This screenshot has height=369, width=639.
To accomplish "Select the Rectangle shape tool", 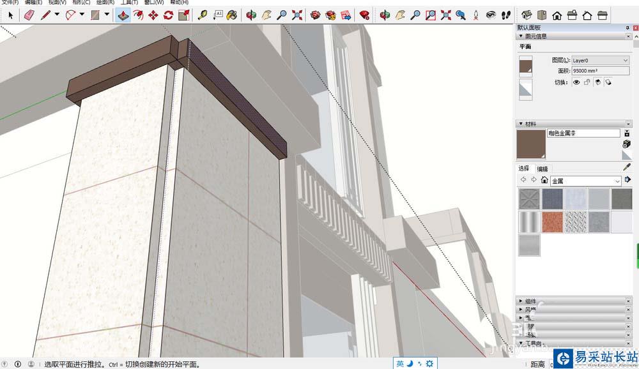I will 95,15.
